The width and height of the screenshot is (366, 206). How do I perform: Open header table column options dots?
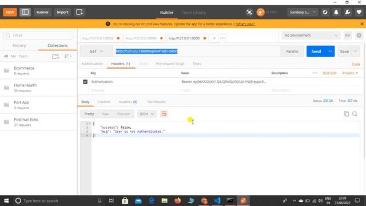315,73
